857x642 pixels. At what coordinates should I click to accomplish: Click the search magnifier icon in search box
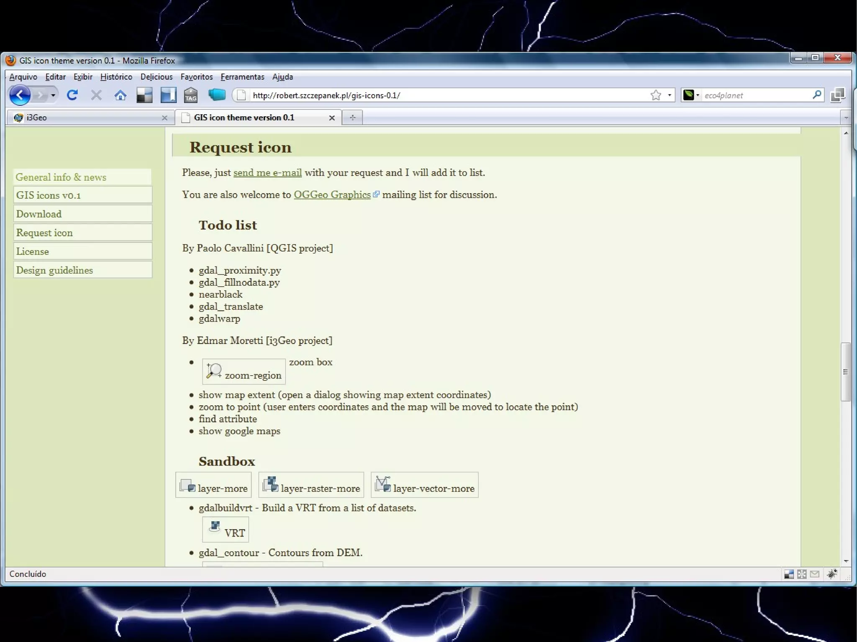coord(816,95)
